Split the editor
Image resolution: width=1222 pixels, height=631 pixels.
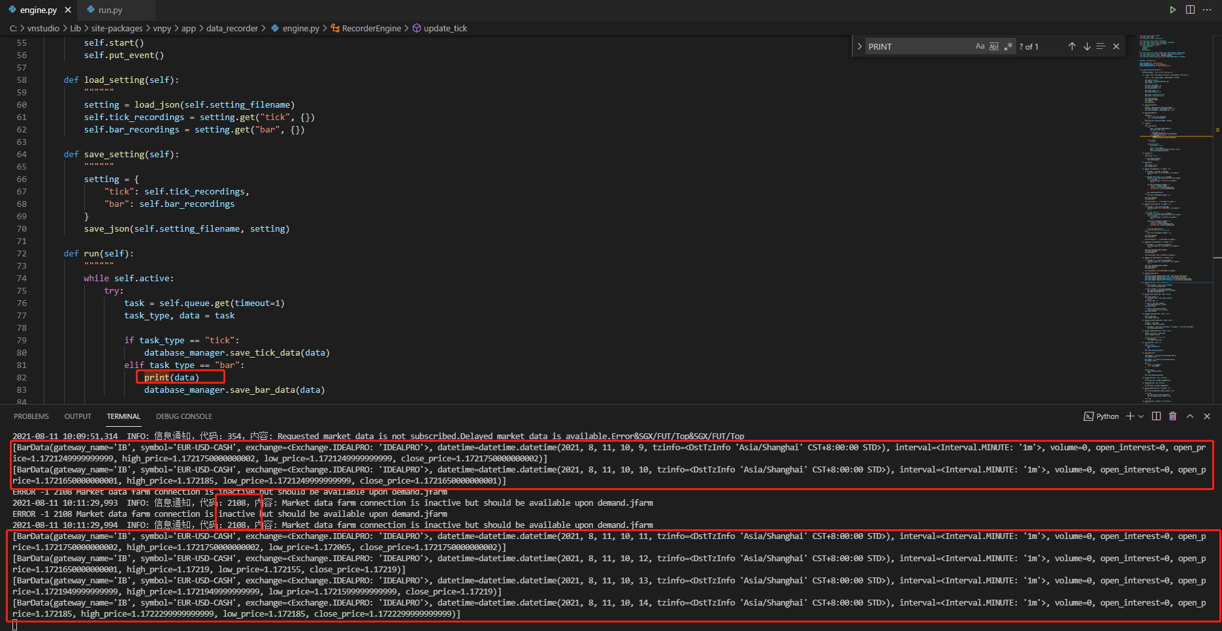[x=1190, y=9]
